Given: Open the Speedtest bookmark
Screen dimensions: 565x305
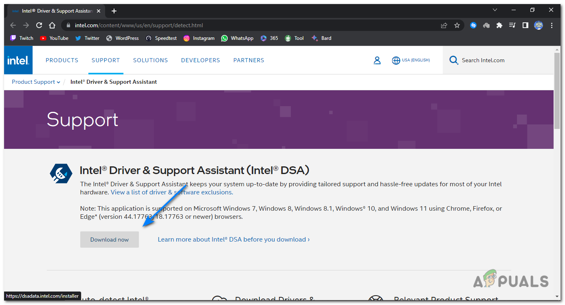Looking at the screenshot, I should point(161,38).
